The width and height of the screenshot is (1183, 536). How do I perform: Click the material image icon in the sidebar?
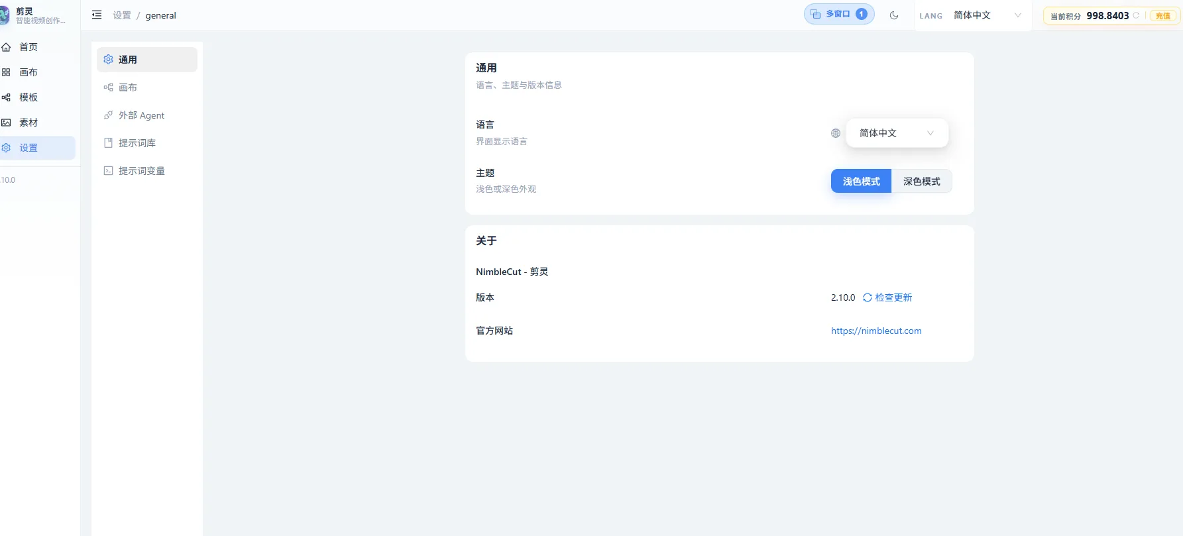click(6, 123)
